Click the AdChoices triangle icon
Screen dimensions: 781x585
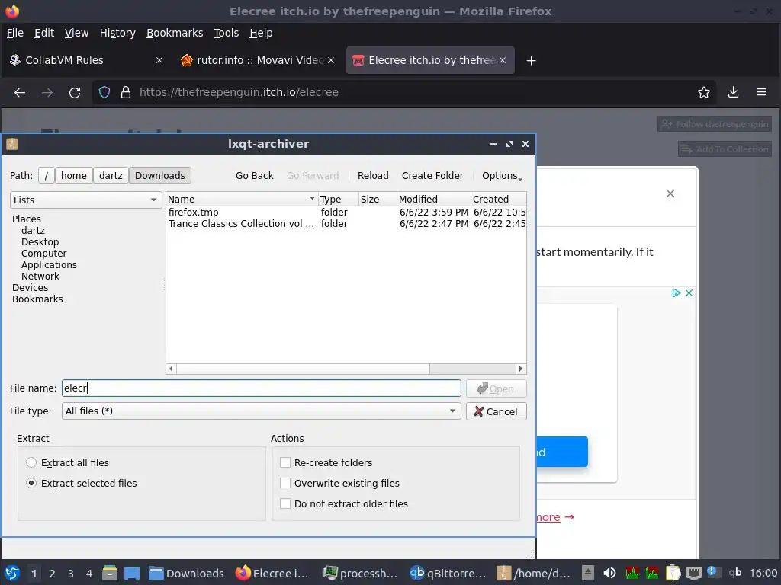pos(677,293)
